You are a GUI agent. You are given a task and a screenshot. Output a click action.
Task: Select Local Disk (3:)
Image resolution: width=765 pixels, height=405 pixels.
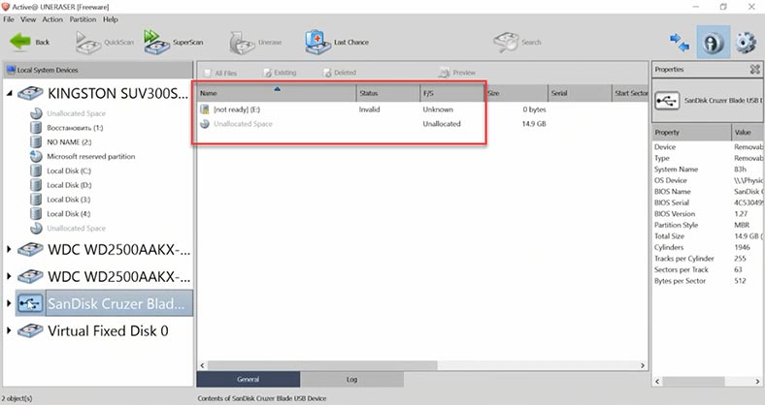[x=68, y=200]
